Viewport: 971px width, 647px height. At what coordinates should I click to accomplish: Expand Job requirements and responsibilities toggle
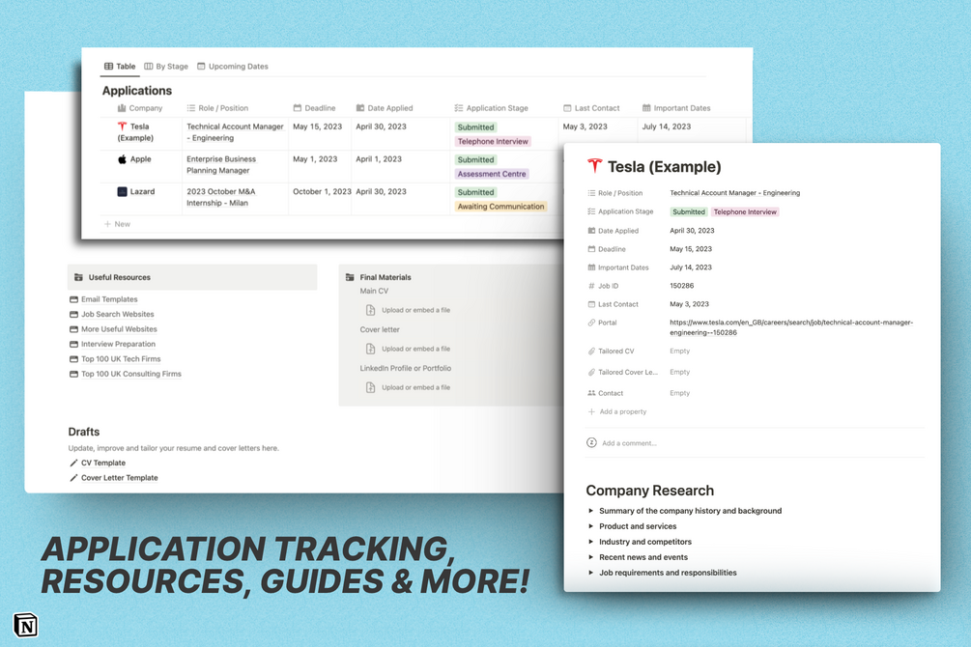(590, 573)
